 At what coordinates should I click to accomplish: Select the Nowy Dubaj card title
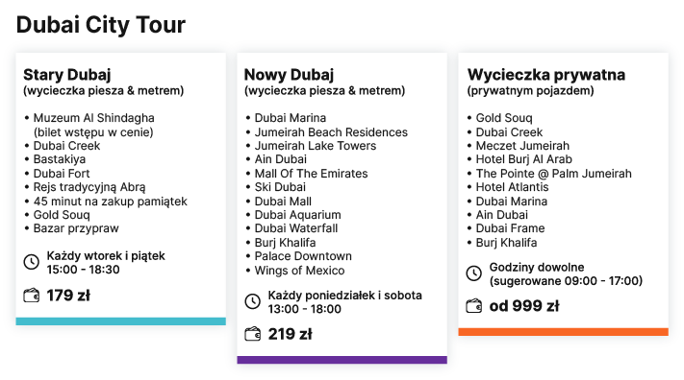point(289,75)
